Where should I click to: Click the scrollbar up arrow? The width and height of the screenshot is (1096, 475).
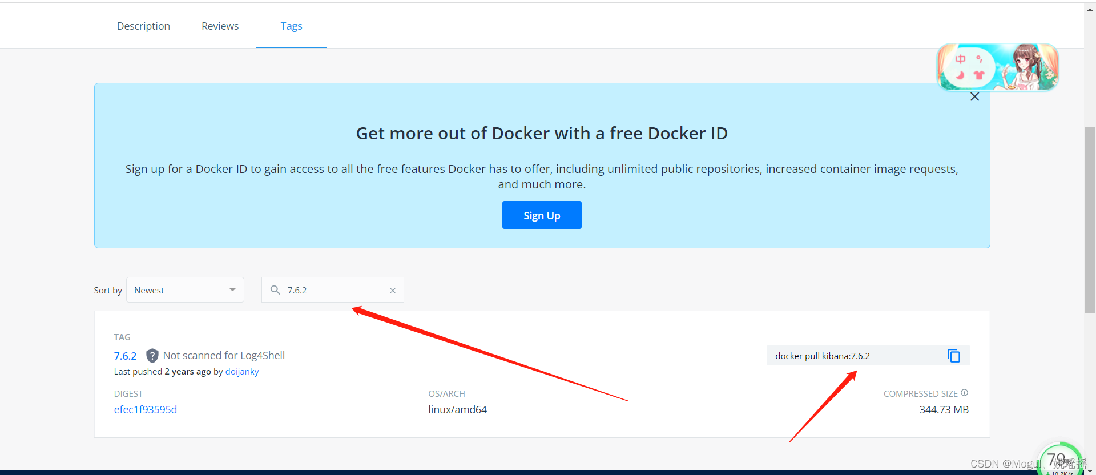tap(1090, 9)
